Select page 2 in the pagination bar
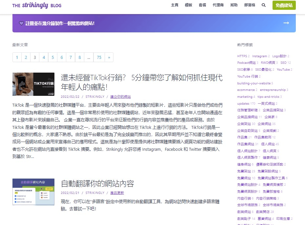The image size is (305, 225). pyautogui.click(x=26, y=57)
